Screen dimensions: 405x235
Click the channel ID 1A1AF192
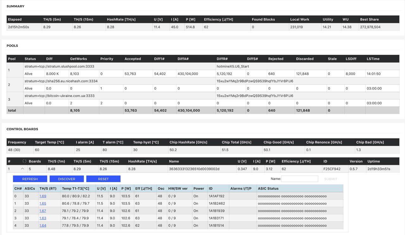[216, 196]
